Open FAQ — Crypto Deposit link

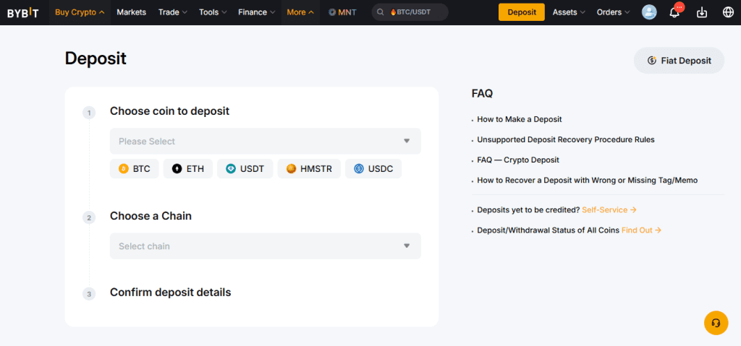click(x=518, y=160)
